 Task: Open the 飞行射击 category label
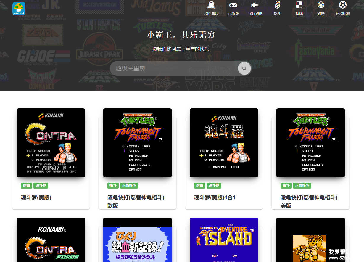(x=255, y=14)
